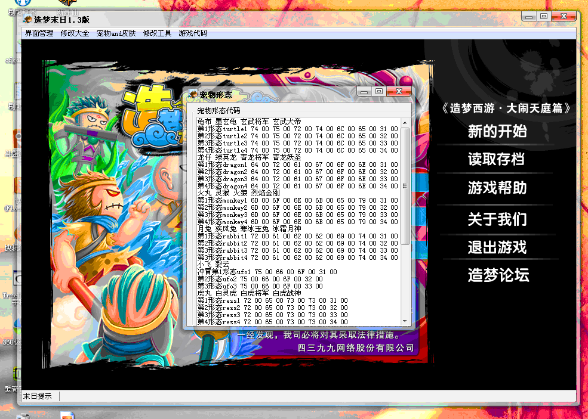Click 新的开始 in game menu
588x419 pixels.
pos(497,132)
